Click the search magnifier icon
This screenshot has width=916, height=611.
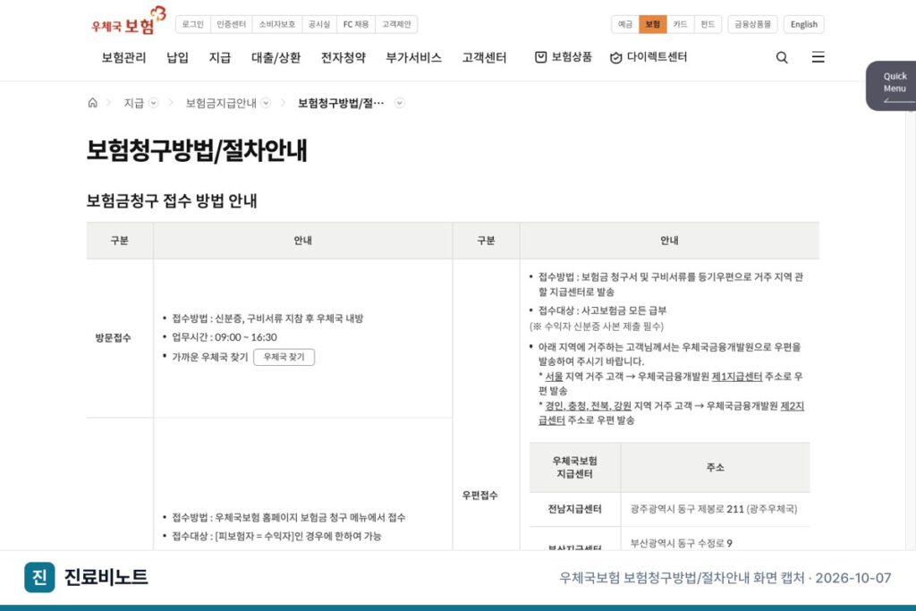(x=782, y=57)
